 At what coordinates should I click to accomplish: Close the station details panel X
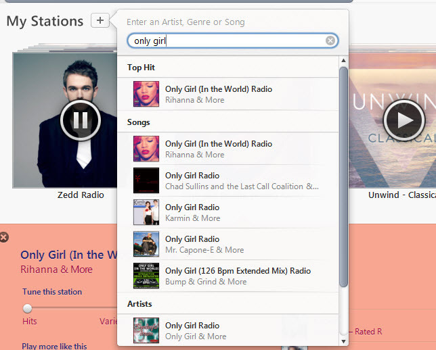pos(4,237)
